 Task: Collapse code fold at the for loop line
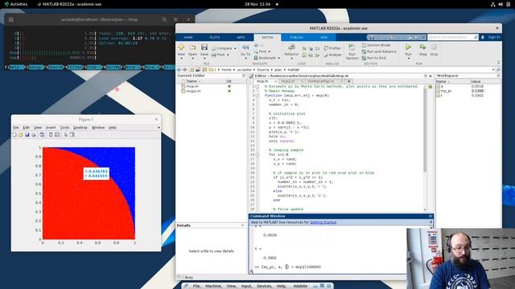257,154
